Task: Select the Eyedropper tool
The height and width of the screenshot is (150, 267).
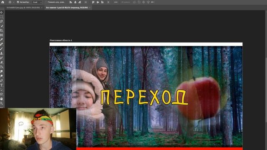Action: click(2, 40)
